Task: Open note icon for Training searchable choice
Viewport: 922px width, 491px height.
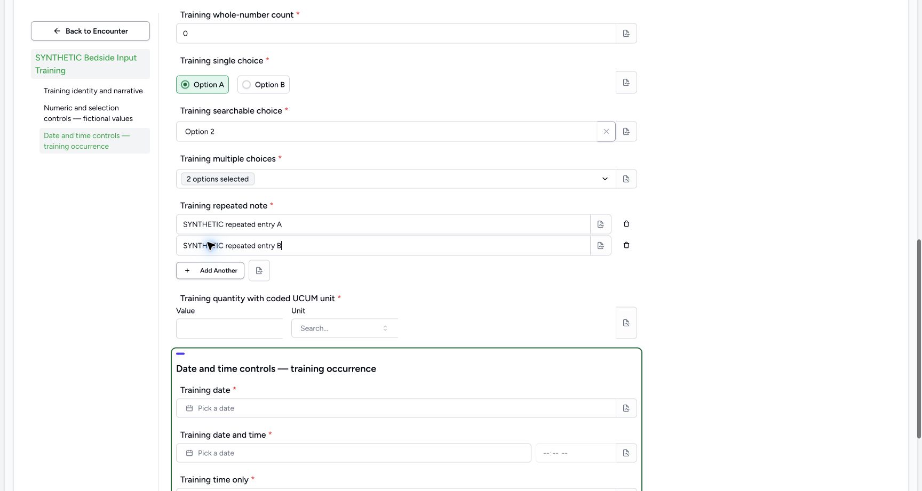Action: pyautogui.click(x=626, y=132)
